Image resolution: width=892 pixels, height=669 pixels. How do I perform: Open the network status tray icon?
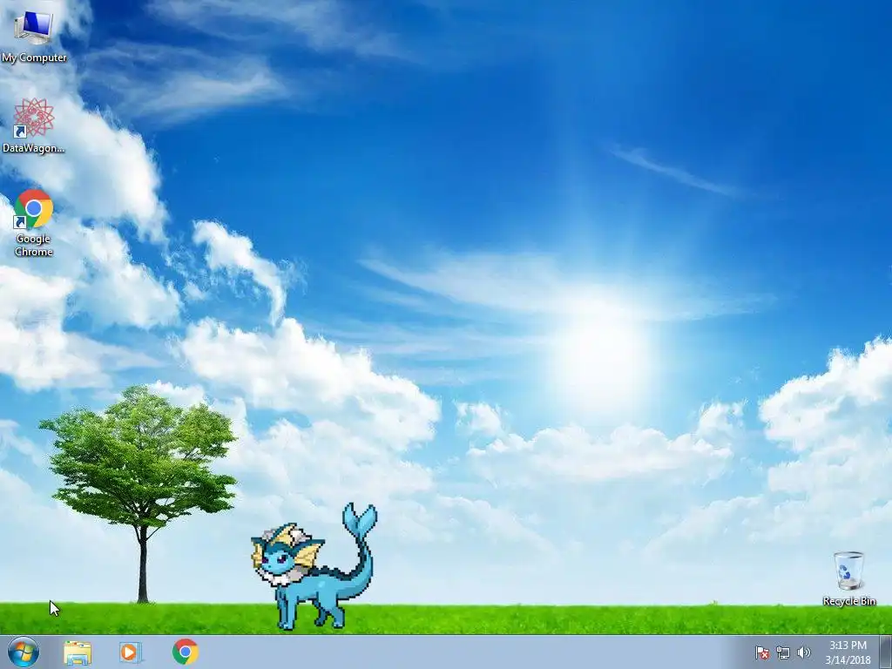click(x=783, y=652)
